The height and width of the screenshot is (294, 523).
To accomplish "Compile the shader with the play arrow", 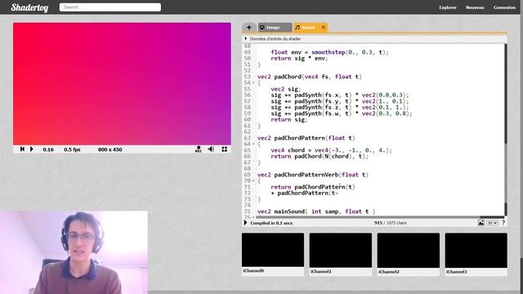I will point(246,223).
